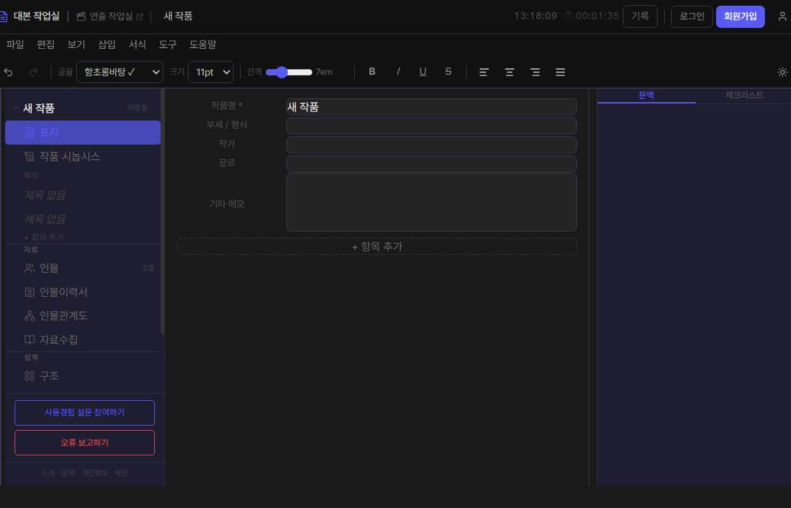Click the 13:18:09 clock display
Image resolution: width=791 pixels, height=508 pixels.
coord(536,16)
